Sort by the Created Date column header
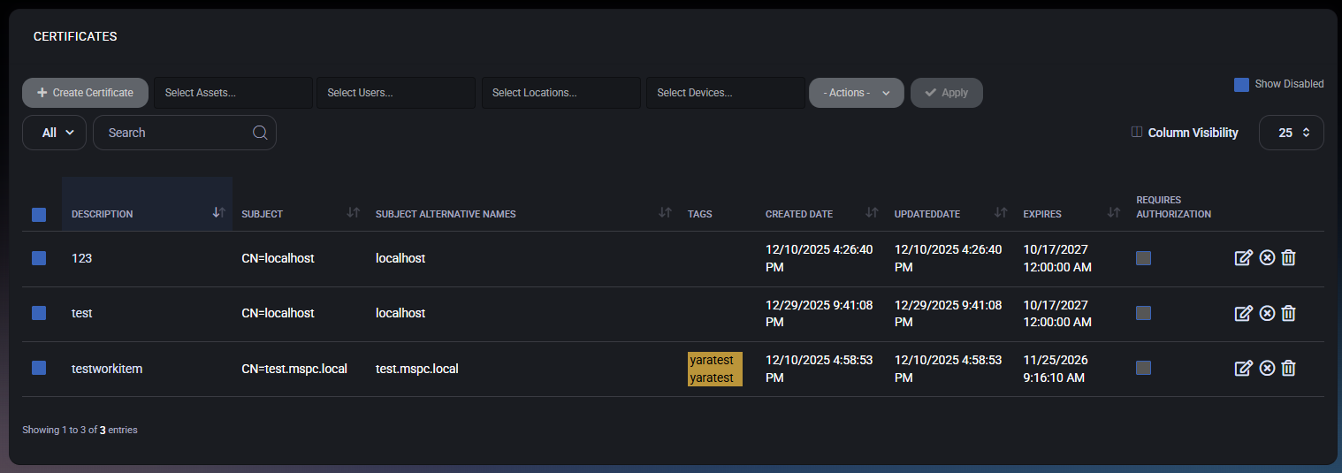This screenshot has height=473, width=1342. (799, 214)
